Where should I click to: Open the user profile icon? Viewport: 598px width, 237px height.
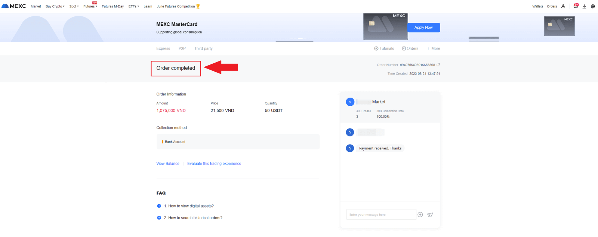[x=563, y=6]
